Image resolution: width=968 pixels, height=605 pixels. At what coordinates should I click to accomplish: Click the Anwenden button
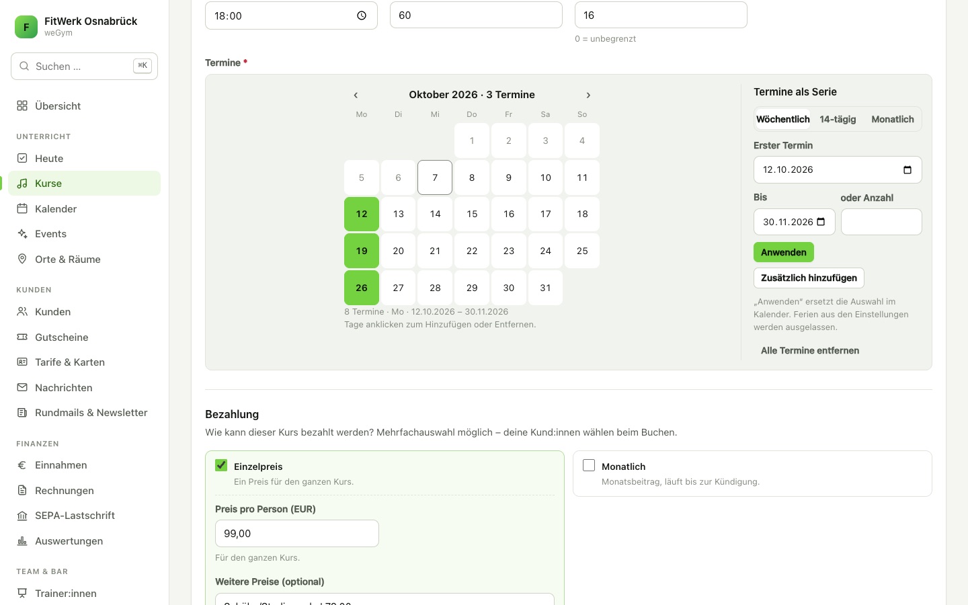(x=784, y=252)
